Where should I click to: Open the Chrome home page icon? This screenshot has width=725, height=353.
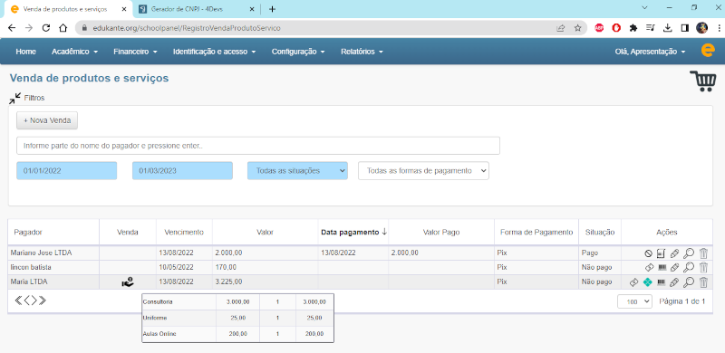pyautogui.click(x=63, y=28)
